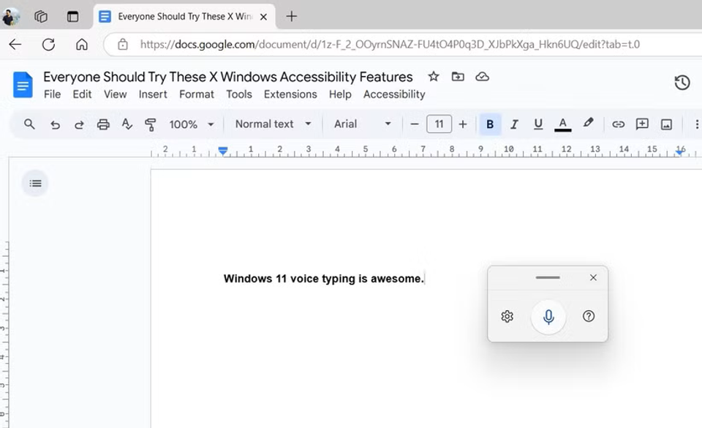
Task: Open the Accessibility menu
Action: coord(394,94)
